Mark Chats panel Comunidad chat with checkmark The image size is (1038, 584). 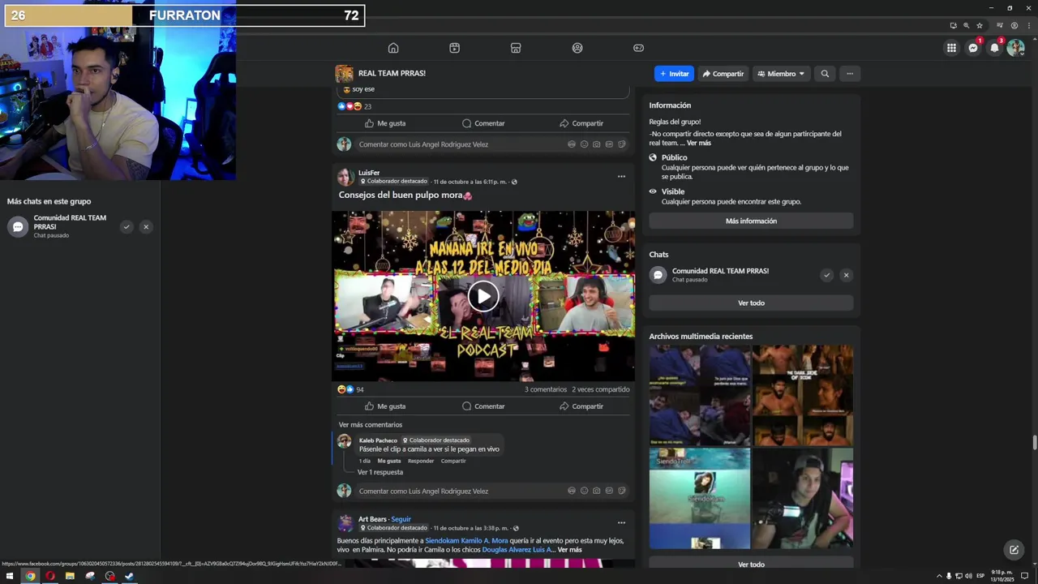[826, 275]
